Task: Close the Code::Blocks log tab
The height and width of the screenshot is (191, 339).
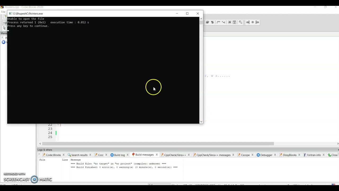Action: [x=64, y=155]
